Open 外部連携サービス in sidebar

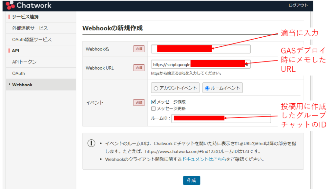(x=30, y=28)
